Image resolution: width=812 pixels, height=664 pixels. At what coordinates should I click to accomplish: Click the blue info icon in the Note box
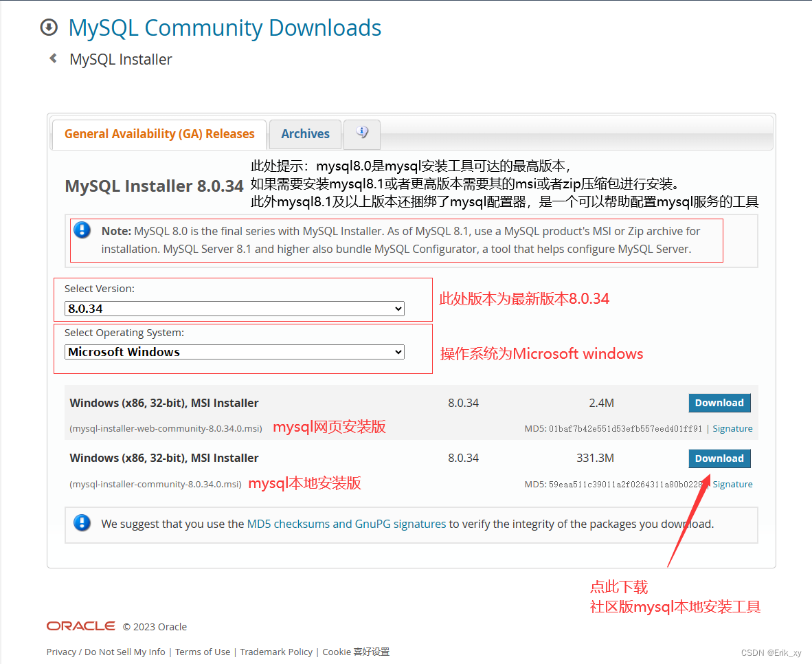pyautogui.click(x=82, y=230)
